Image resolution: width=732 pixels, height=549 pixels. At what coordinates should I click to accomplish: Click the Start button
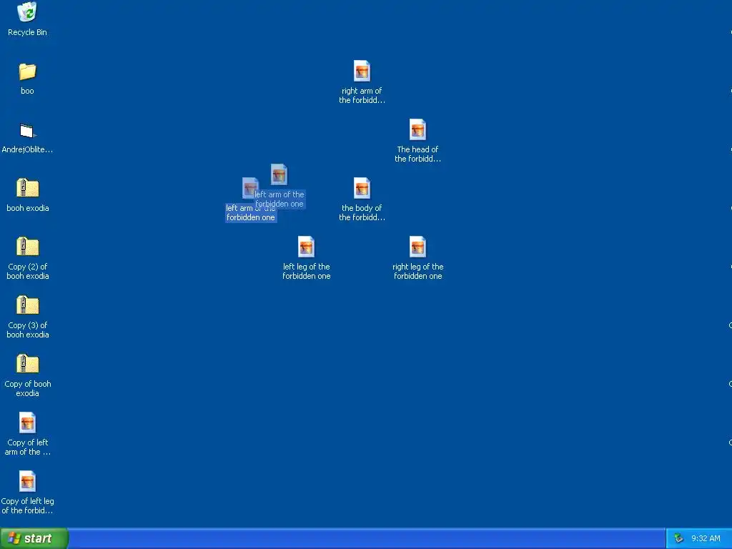tap(34, 538)
